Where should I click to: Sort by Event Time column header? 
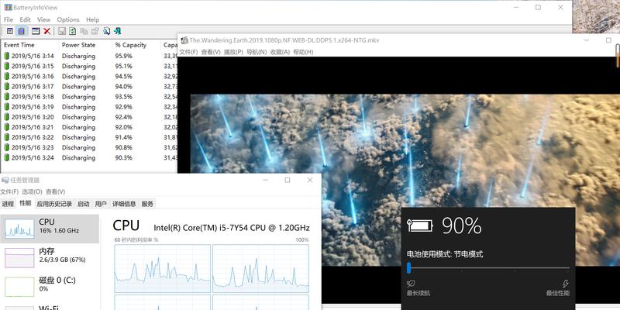coord(29,45)
